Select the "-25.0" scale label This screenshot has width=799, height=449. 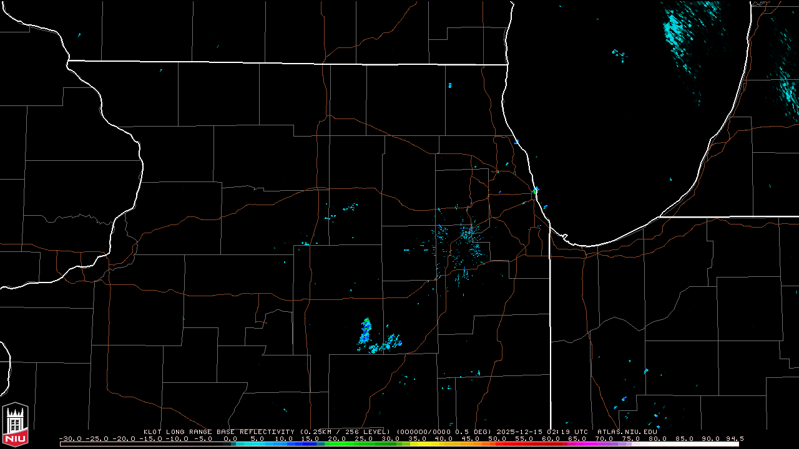(97, 438)
